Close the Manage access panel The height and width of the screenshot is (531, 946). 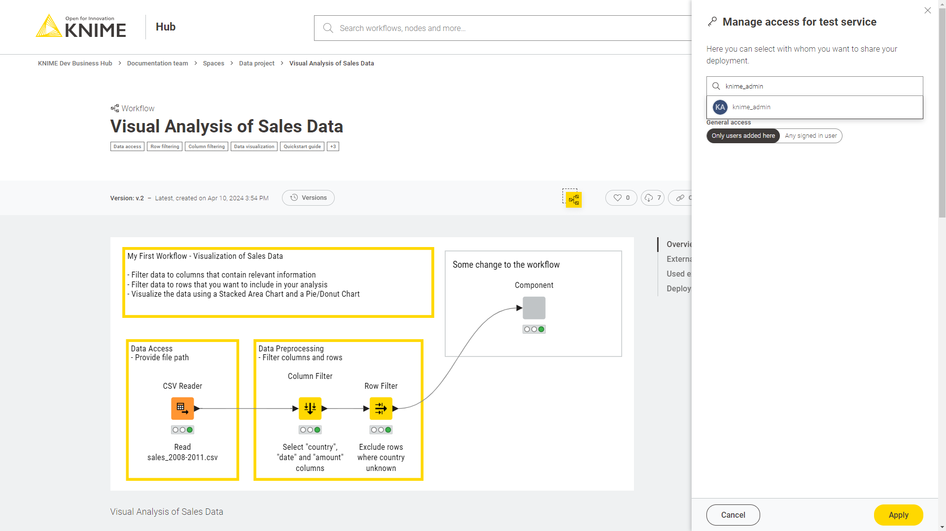pos(927,10)
